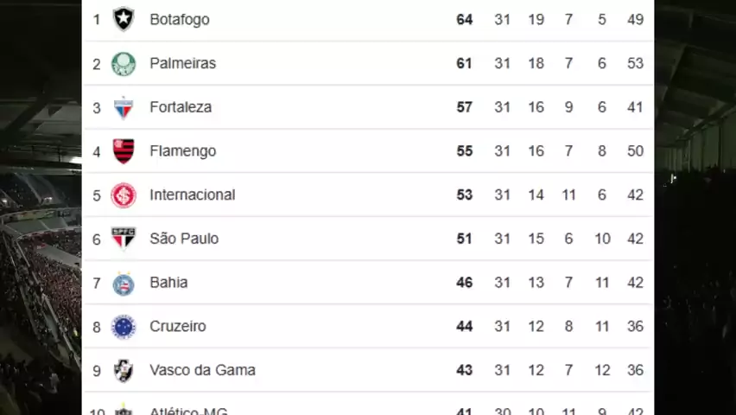
Task: Click the Flamengo club crest
Action: pyautogui.click(x=124, y=151)
